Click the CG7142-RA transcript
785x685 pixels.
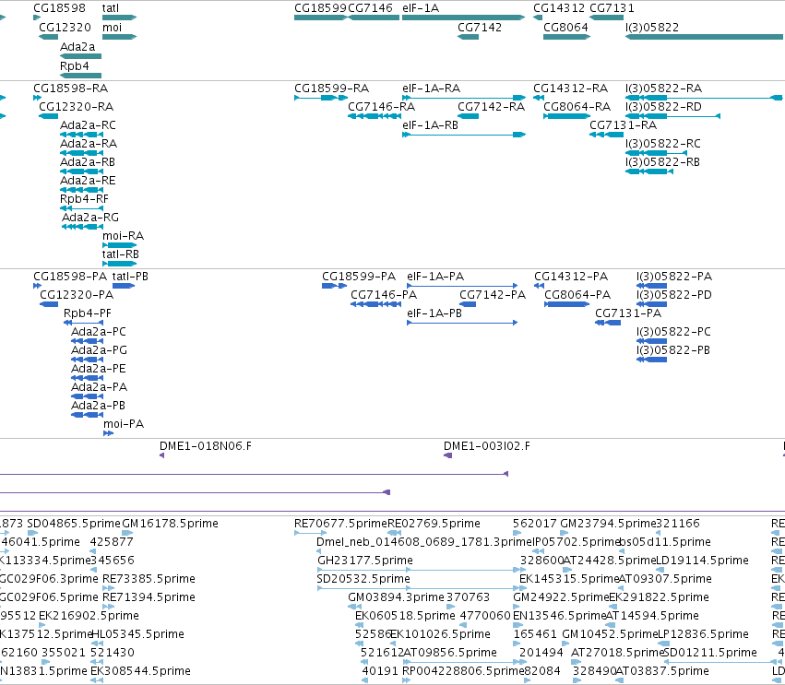coord(468,116)
